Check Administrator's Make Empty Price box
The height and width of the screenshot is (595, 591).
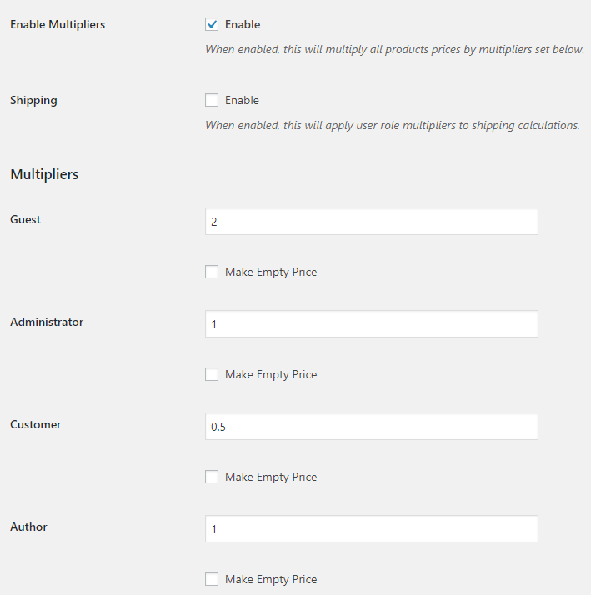click(212, 374)
